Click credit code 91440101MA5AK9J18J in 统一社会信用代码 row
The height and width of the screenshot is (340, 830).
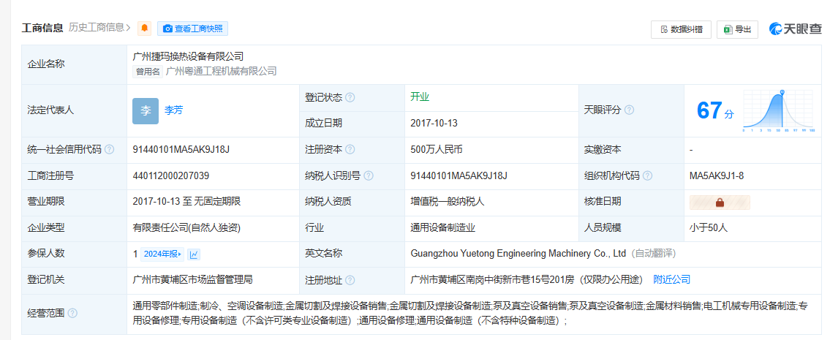[x=181, y=150]
